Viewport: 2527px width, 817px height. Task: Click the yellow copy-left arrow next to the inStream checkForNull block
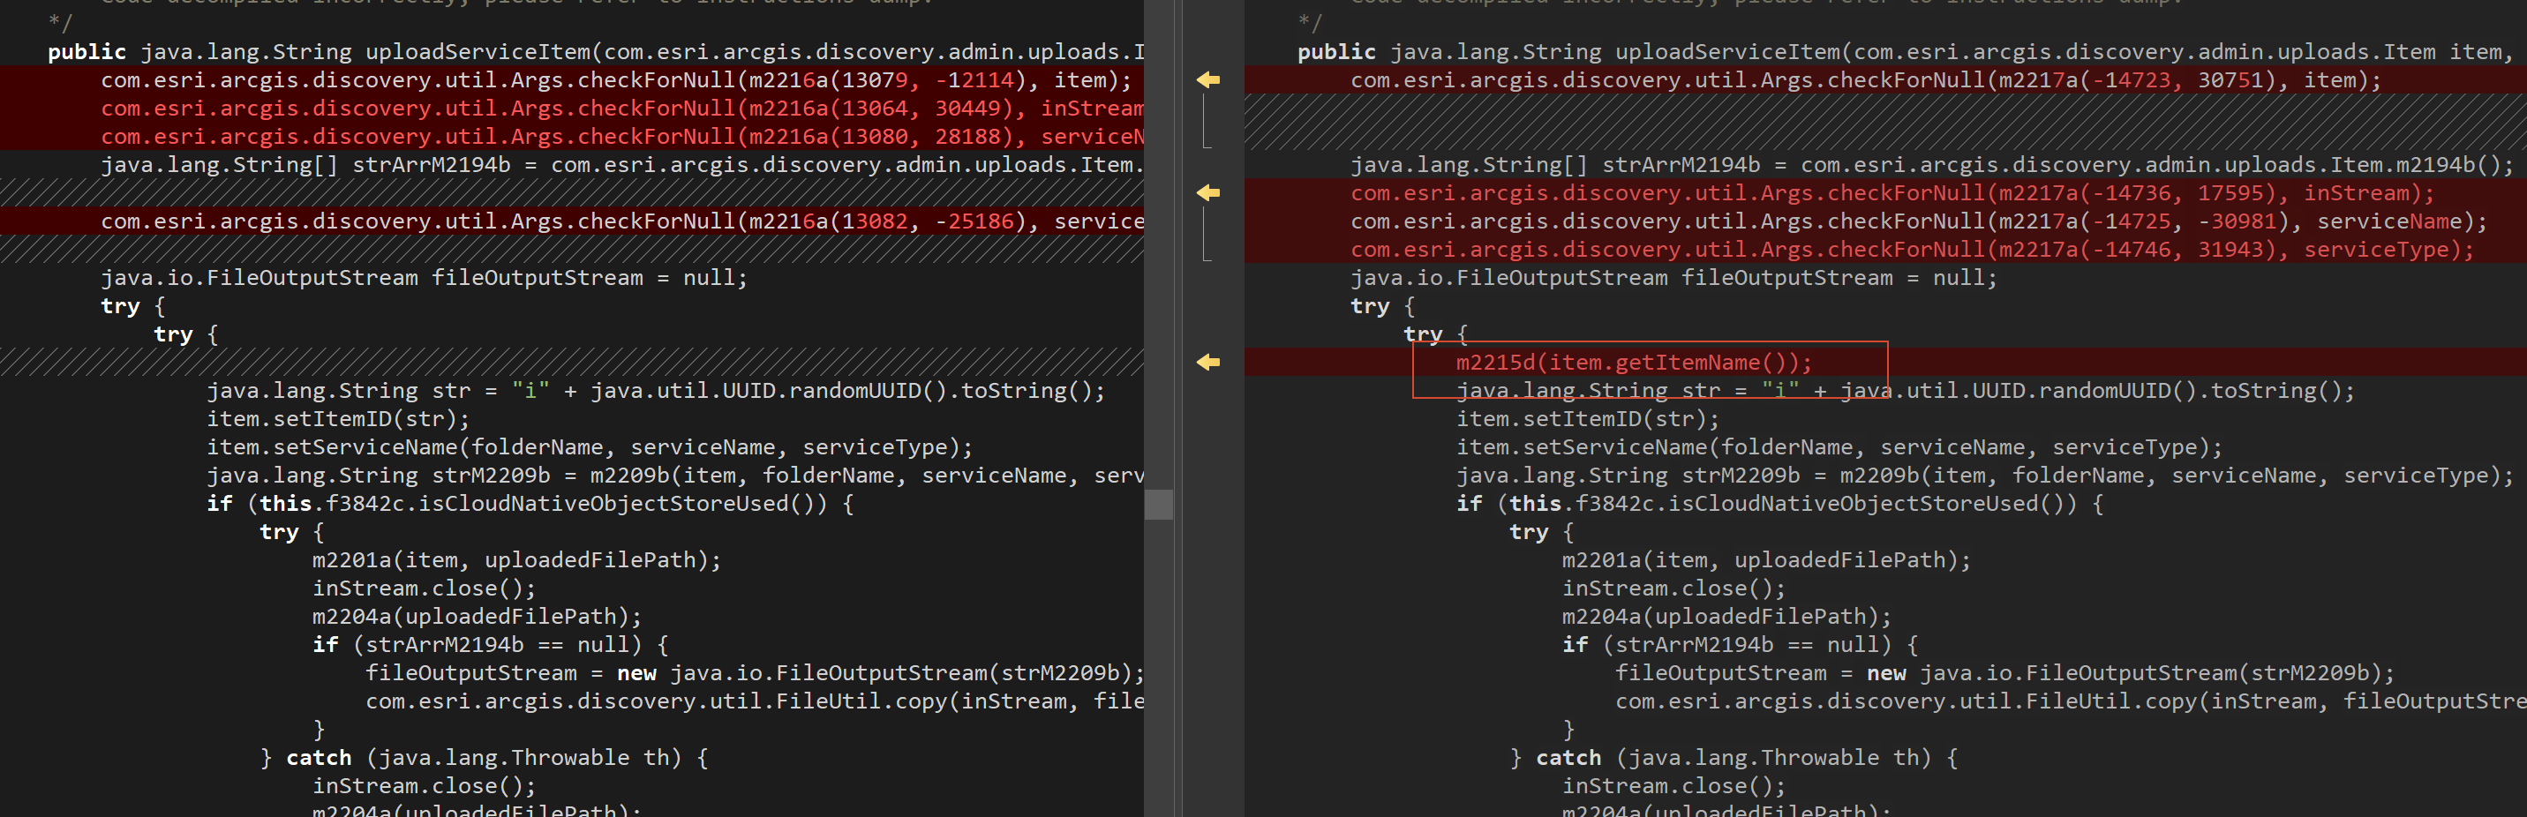pyautogui.click(x=1207, y=193)
